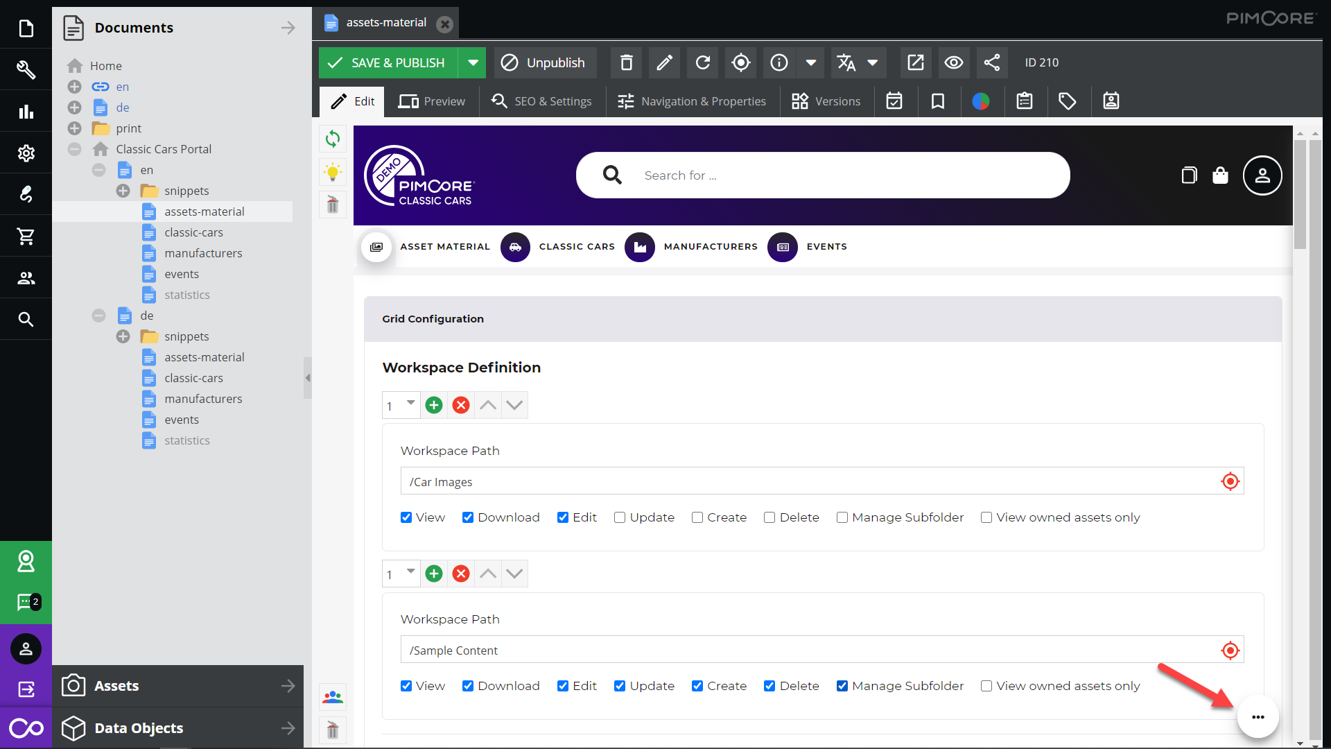
Task: Open document in new window icon
Action: point(915,62)
